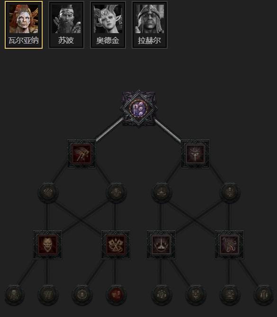Select the skull round node at bottom-left
277x317 pixels.
point(14,294)
